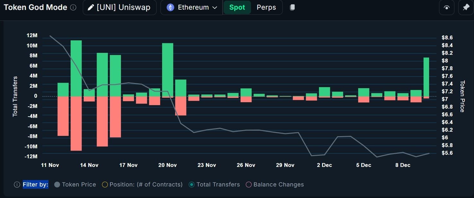Toggle the Position (# of Contracts) filter

[142, 185]
